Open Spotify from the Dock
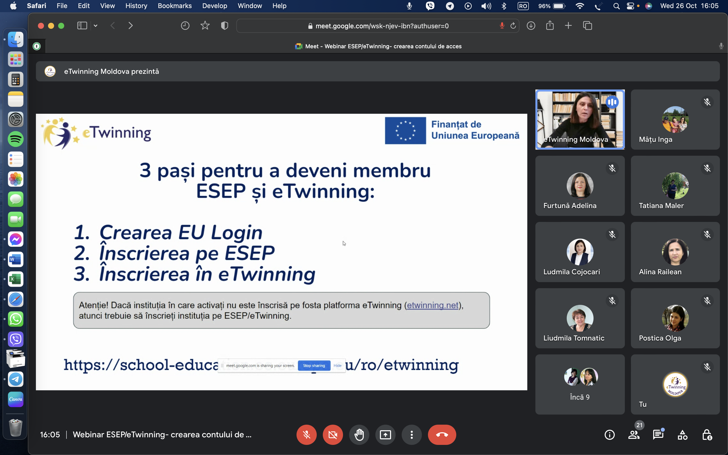The width and height of the screenshot is (728, 455). (x=16, y=139)
